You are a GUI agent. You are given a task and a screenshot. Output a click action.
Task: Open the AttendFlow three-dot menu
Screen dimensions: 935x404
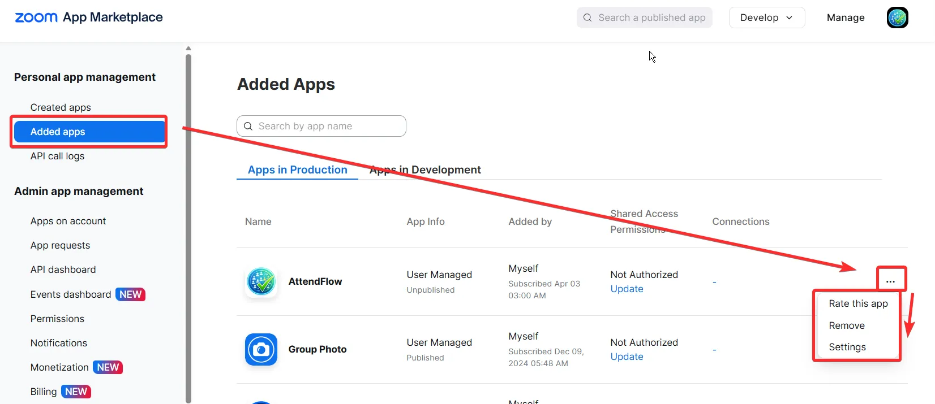(x=890, y=281)
